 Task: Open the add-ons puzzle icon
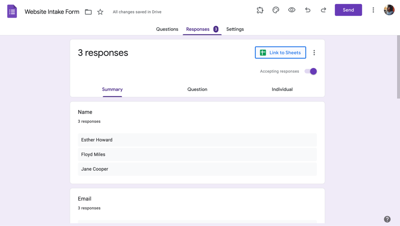coord(260,10)
